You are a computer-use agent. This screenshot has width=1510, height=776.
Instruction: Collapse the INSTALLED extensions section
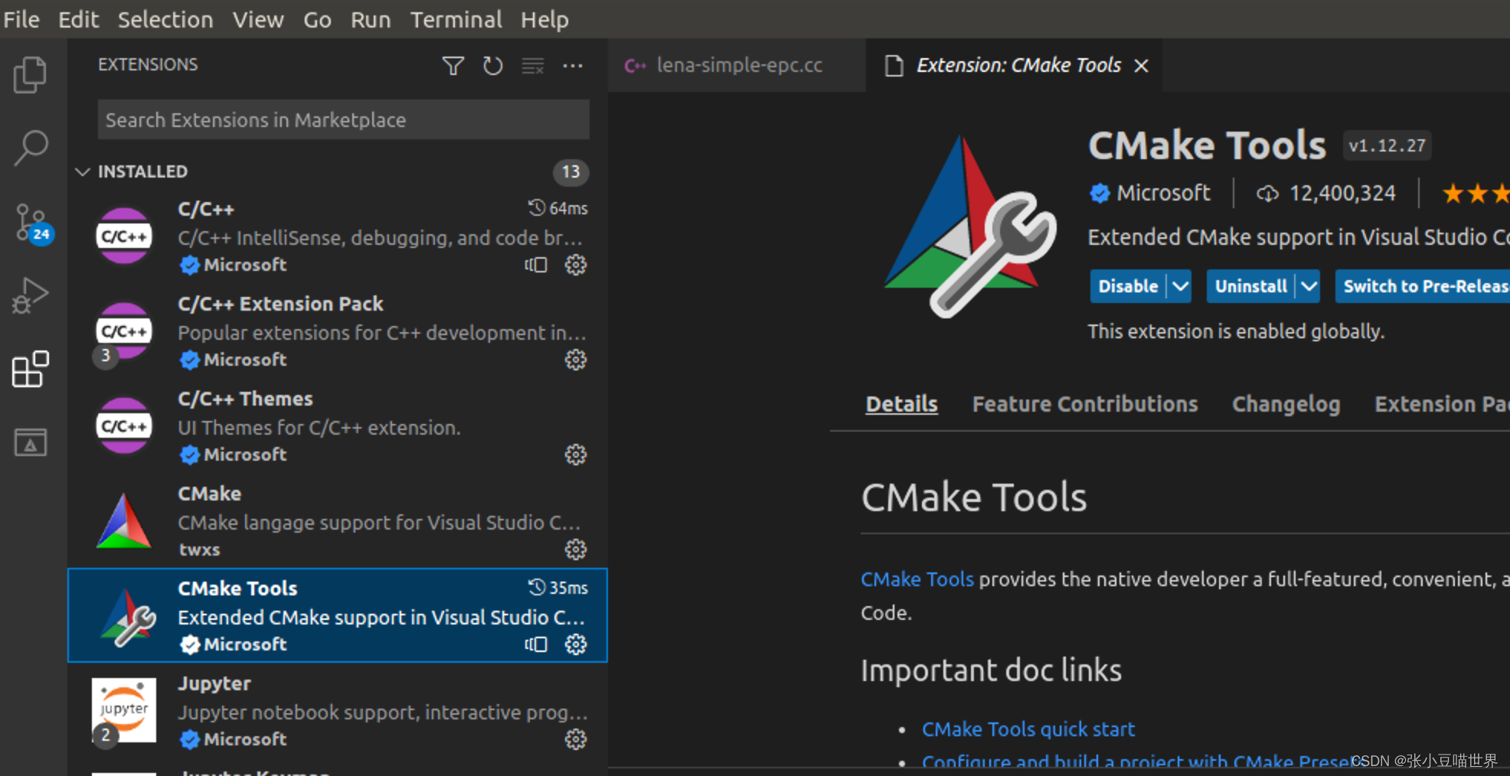83,171
